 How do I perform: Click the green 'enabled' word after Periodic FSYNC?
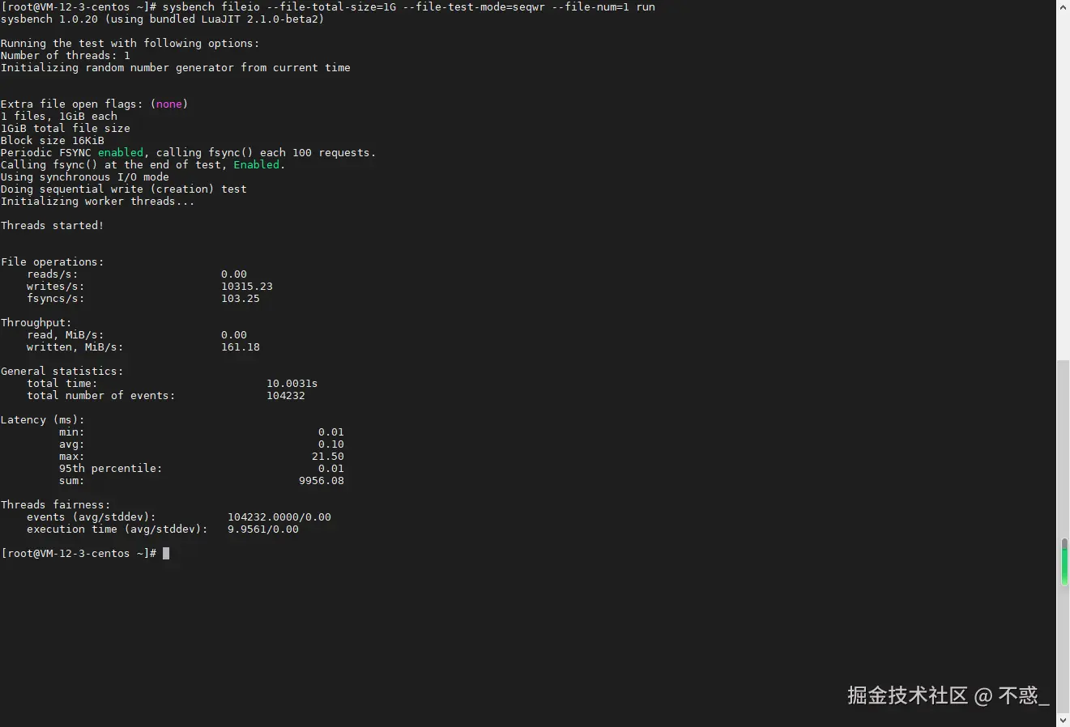point(121,152)
